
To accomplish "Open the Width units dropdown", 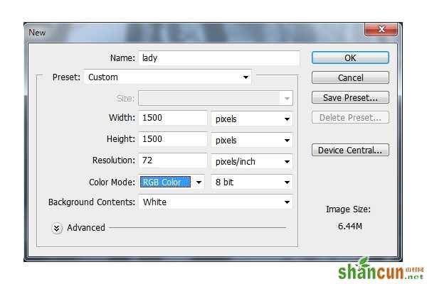I will click(252, 119).
